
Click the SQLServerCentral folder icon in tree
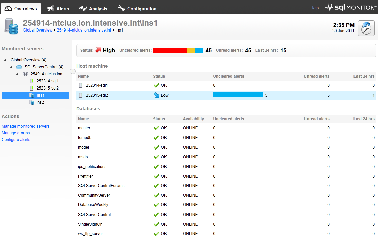(19, 67)
